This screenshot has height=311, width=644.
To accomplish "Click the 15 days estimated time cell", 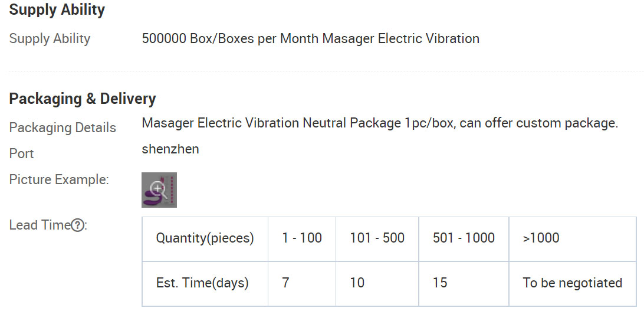I will pyautogui.click(x=464, y=283).
